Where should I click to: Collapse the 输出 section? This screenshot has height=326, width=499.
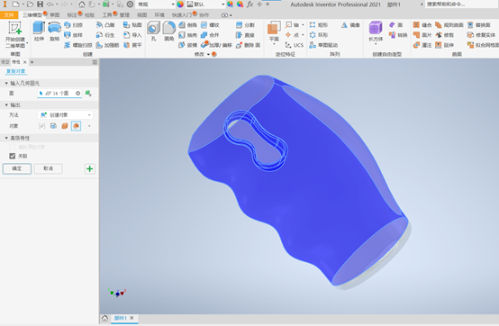coord(6,104)
